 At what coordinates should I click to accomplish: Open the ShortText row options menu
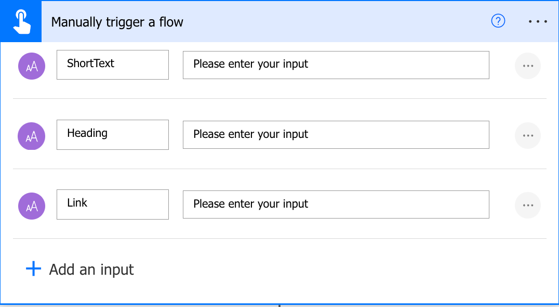[528, 66]
